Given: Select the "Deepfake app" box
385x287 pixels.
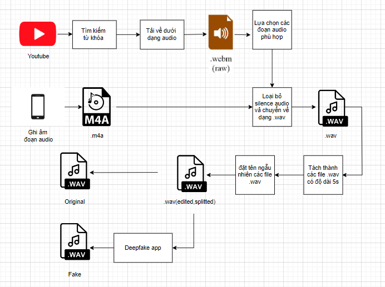Looking at the screenshot, I should (143, 248).
